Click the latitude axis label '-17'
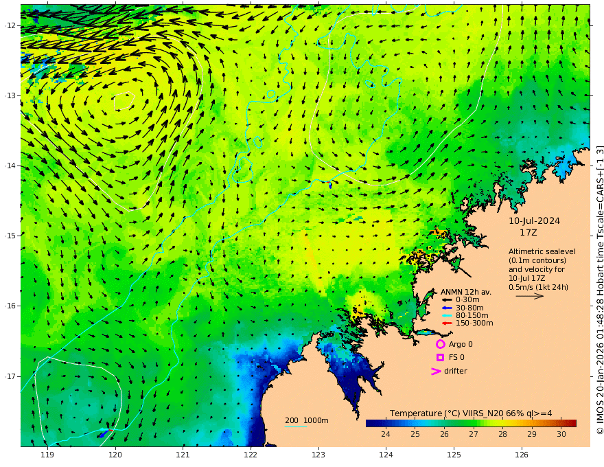The height and width of the screenshot is (467, 604). tap(11, 376)
